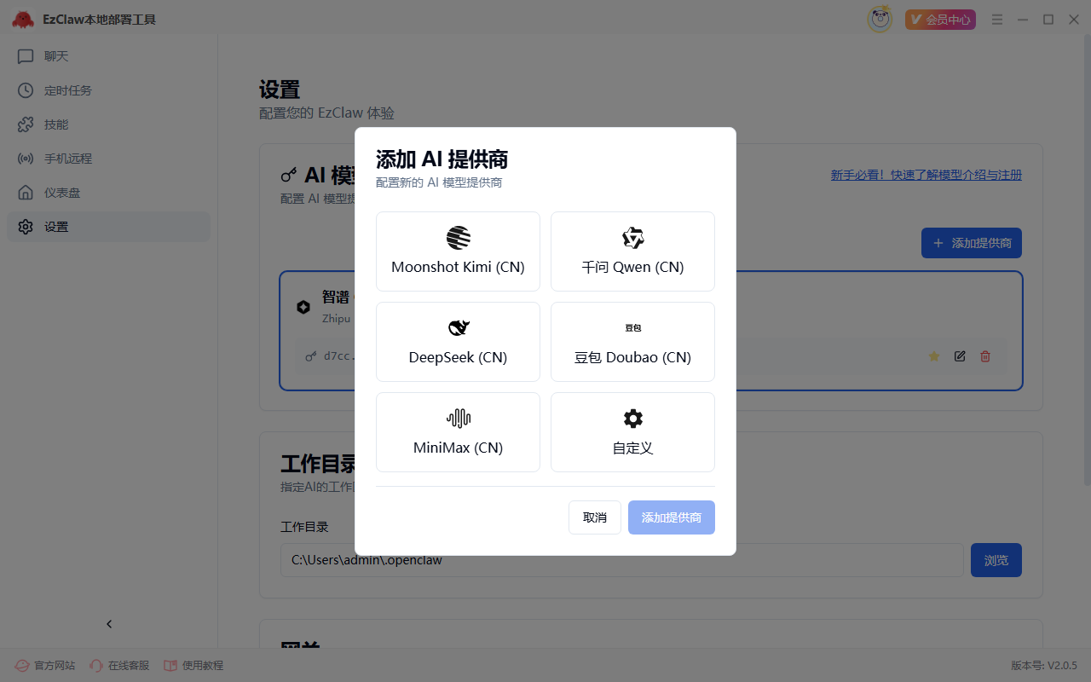Collapse the sidebar with the left chevron

pyautogui.click(x=109, y=624)
